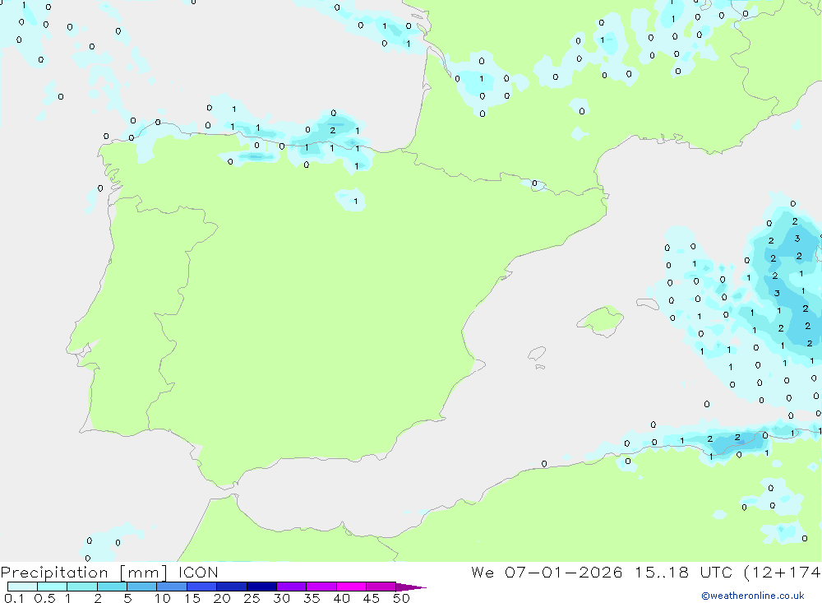Click the '50' legend value label
Screen dimensions: 822x603
[401, 598]
